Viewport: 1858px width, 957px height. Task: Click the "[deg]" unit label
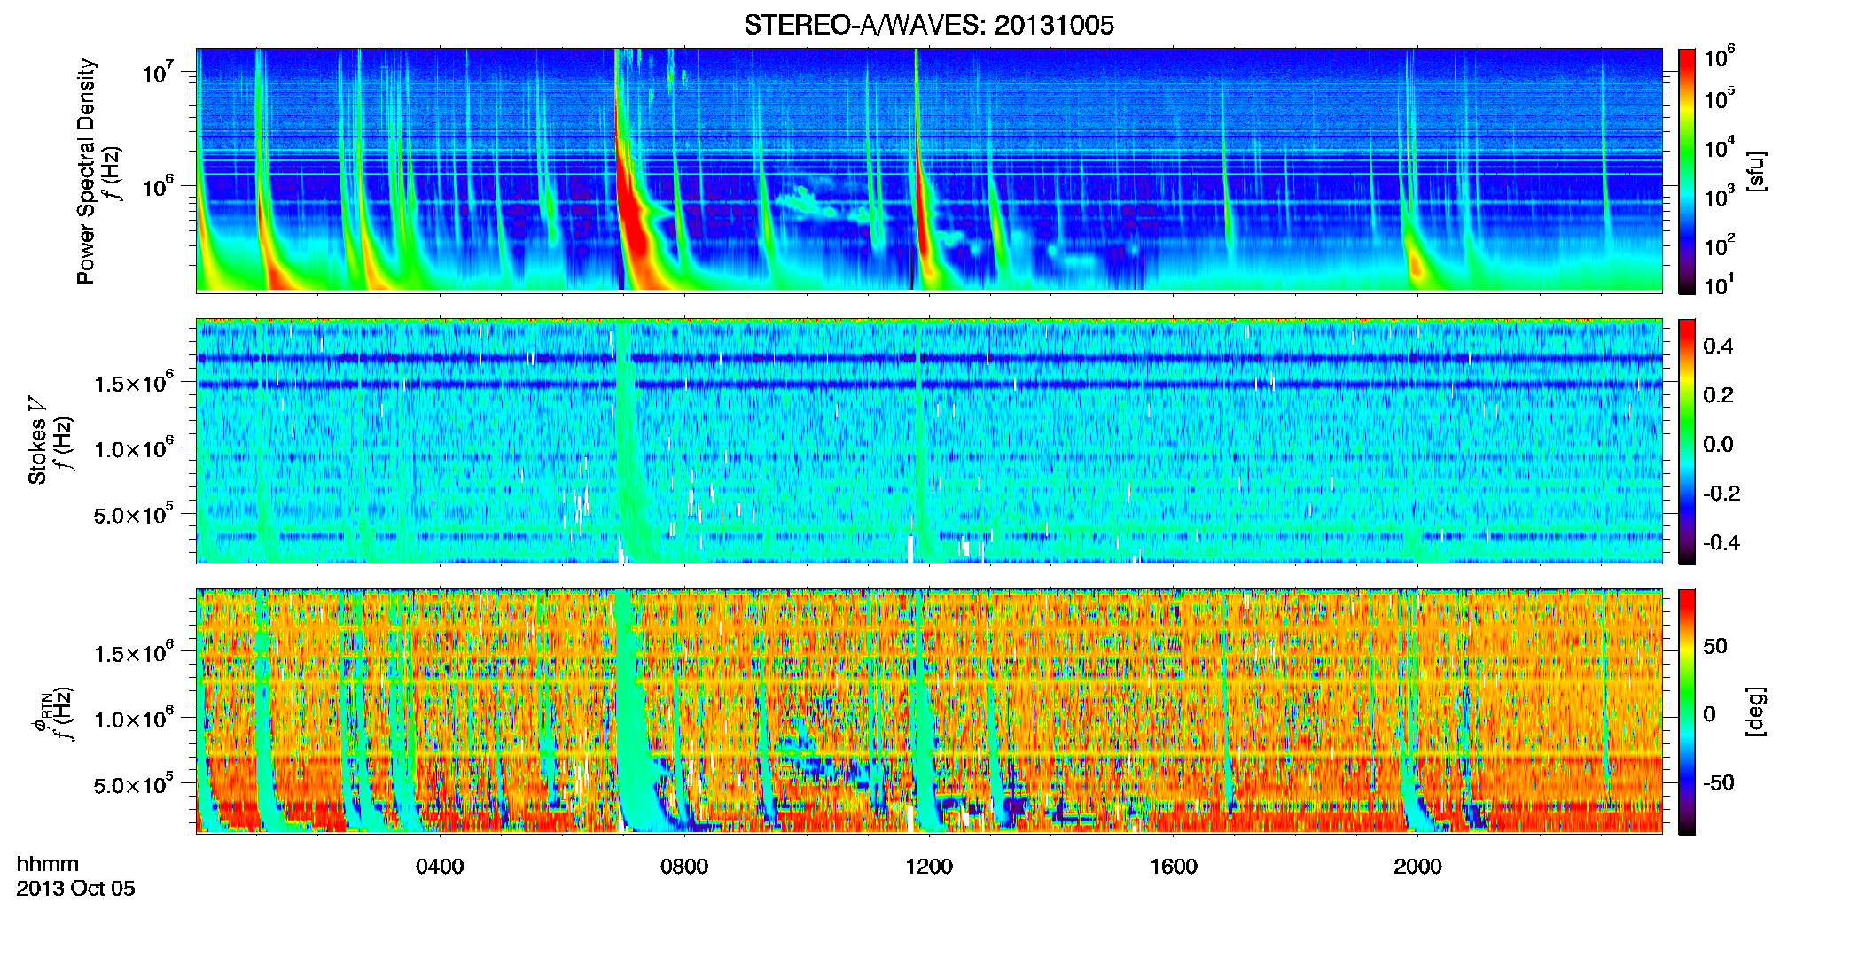click(x=1756, y=712)
